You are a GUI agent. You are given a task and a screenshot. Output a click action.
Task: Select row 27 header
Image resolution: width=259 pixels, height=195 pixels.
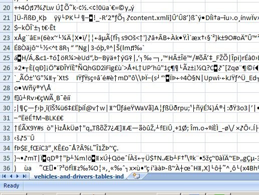point(7,78)
